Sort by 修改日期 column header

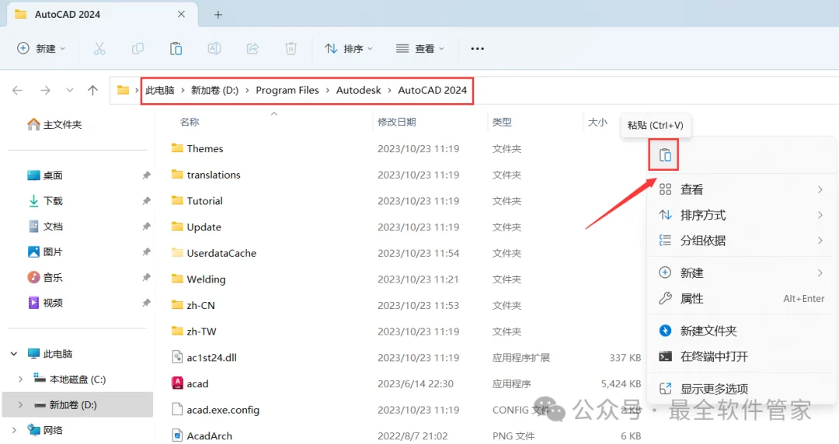(396, 122)
